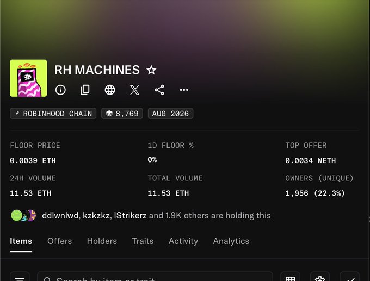Click the 1D floor 0% value
This screenshot has height=281, width=370.
coord(152,160)
